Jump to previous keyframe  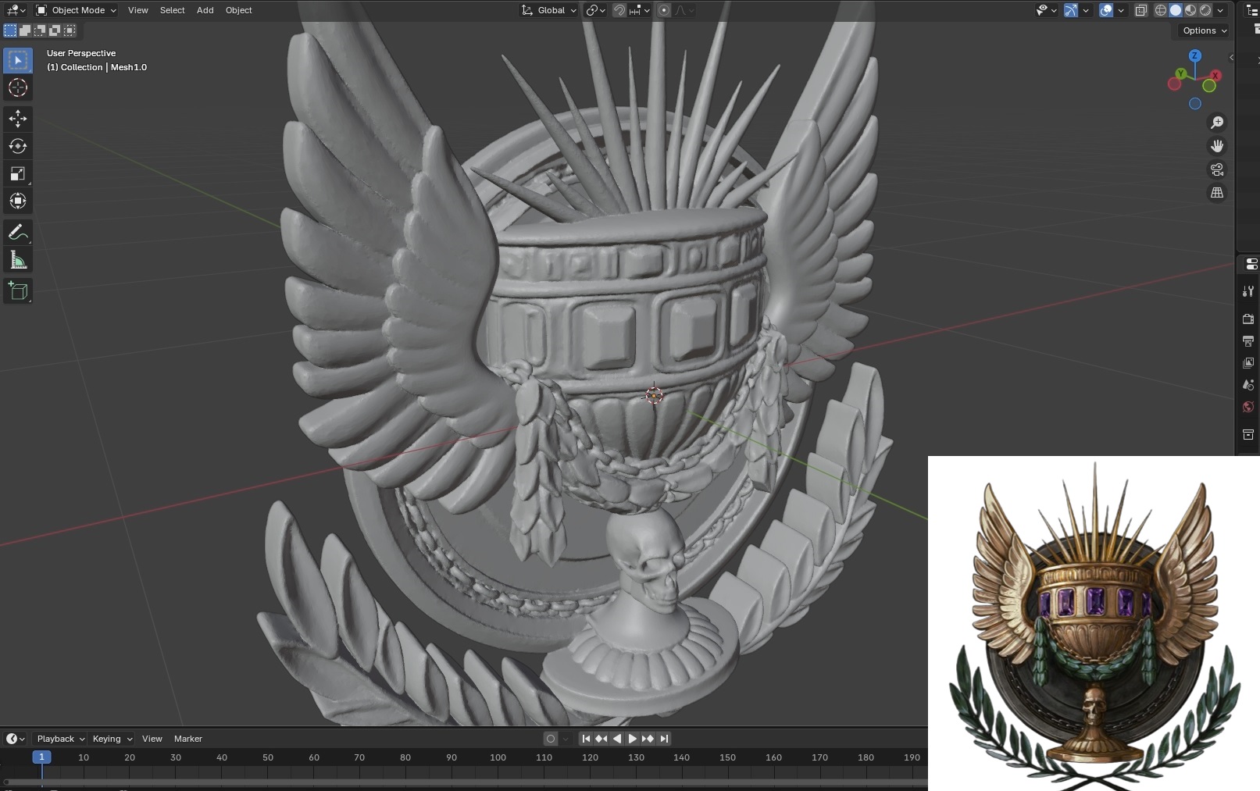point(601,739)
